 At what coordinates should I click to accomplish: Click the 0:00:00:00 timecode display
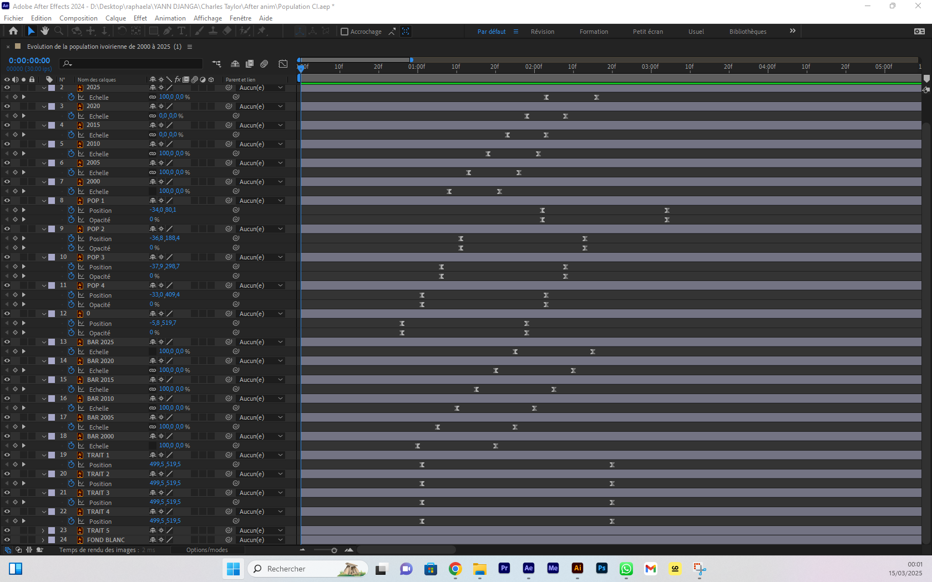tap(29, 60)
